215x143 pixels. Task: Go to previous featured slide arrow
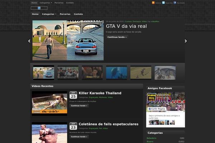click(29, 41)
